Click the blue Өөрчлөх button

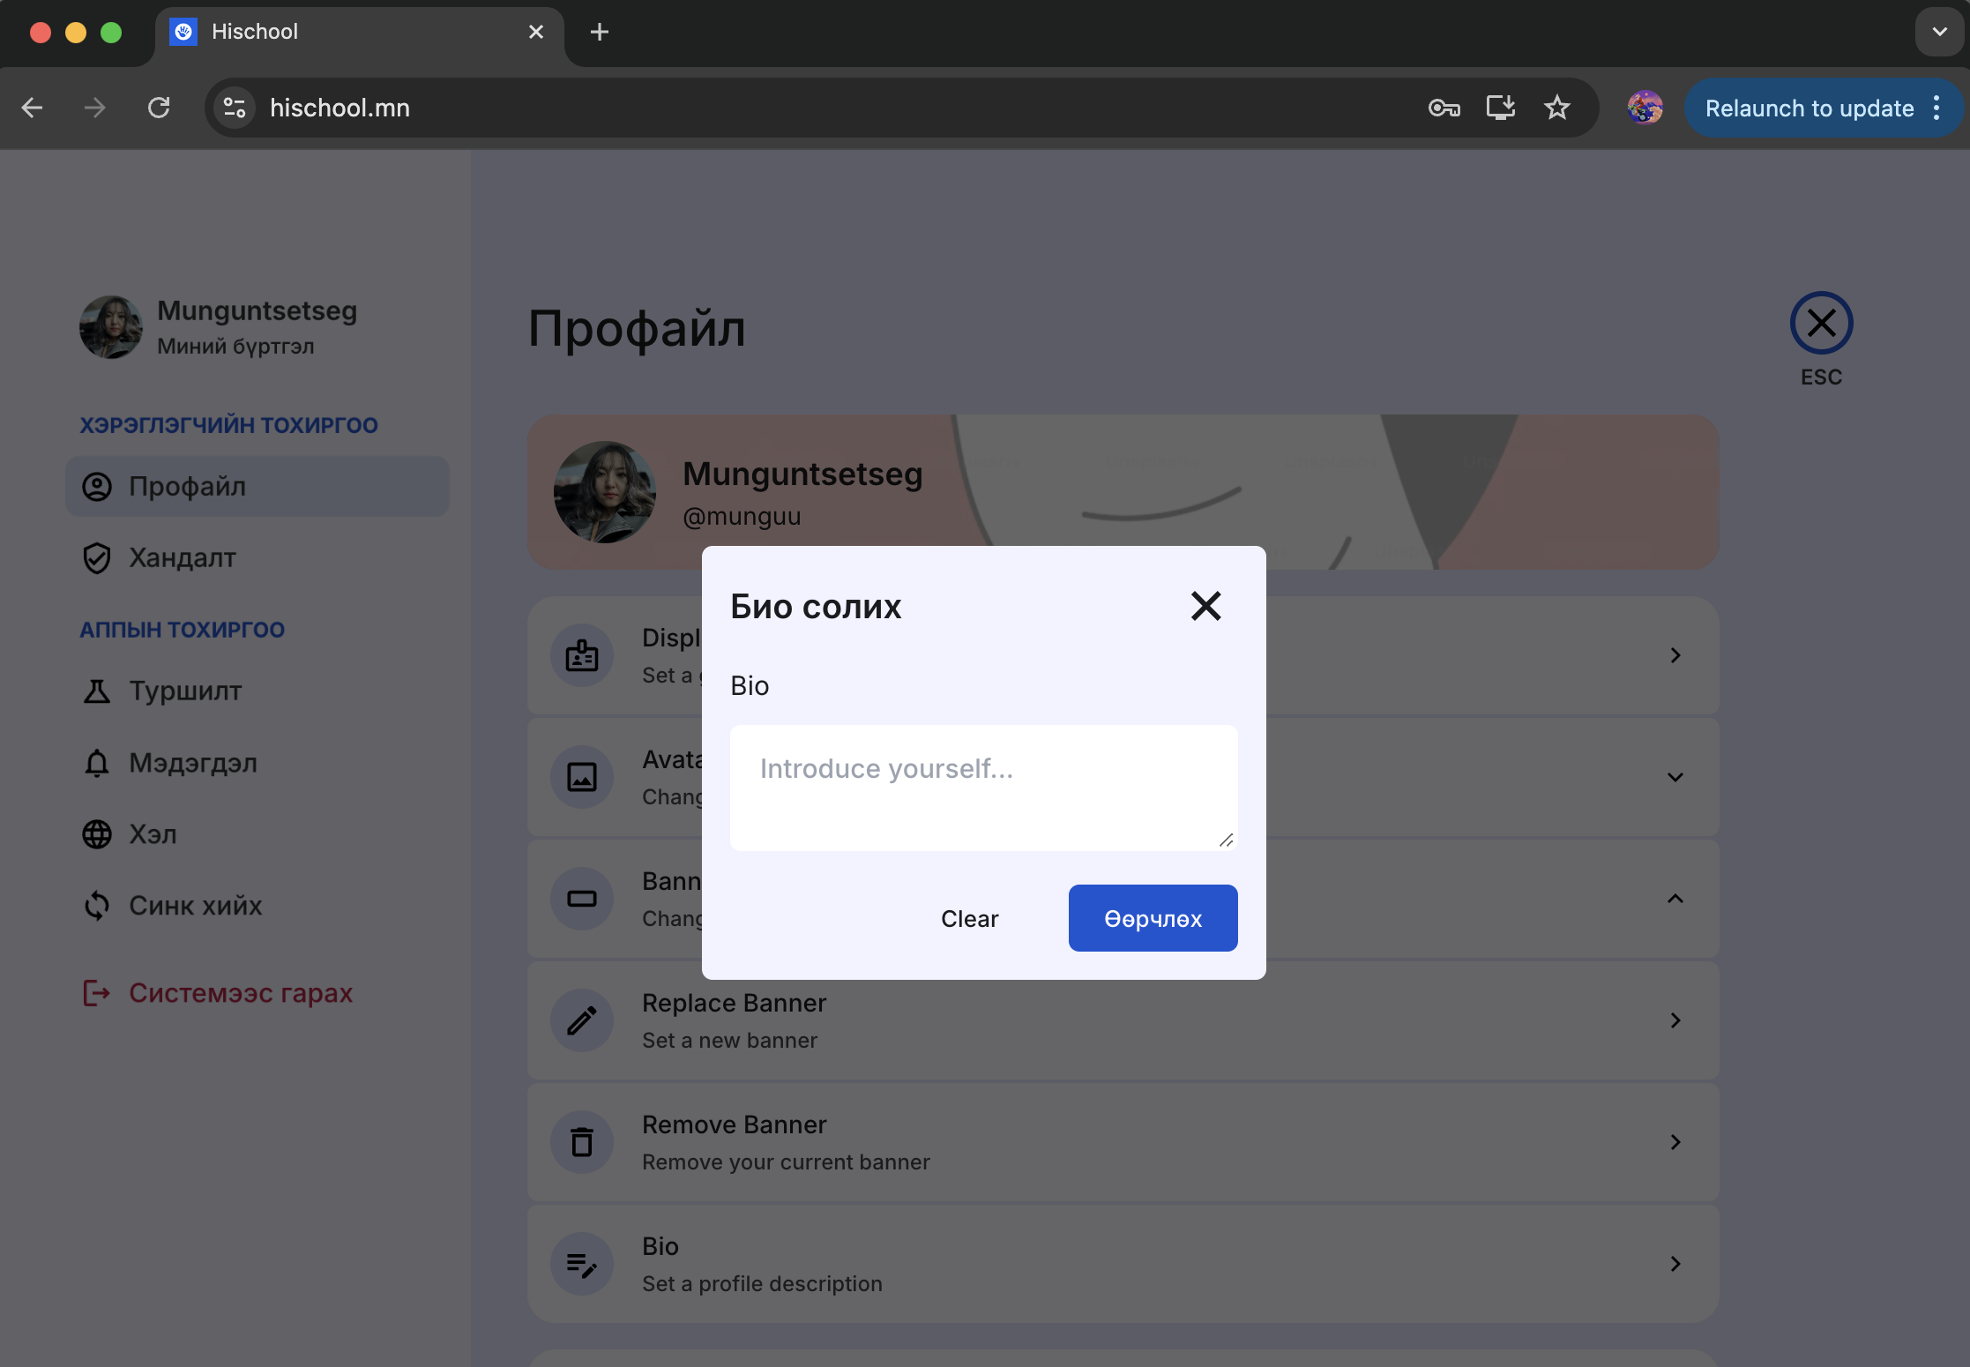click(1153, 918)
